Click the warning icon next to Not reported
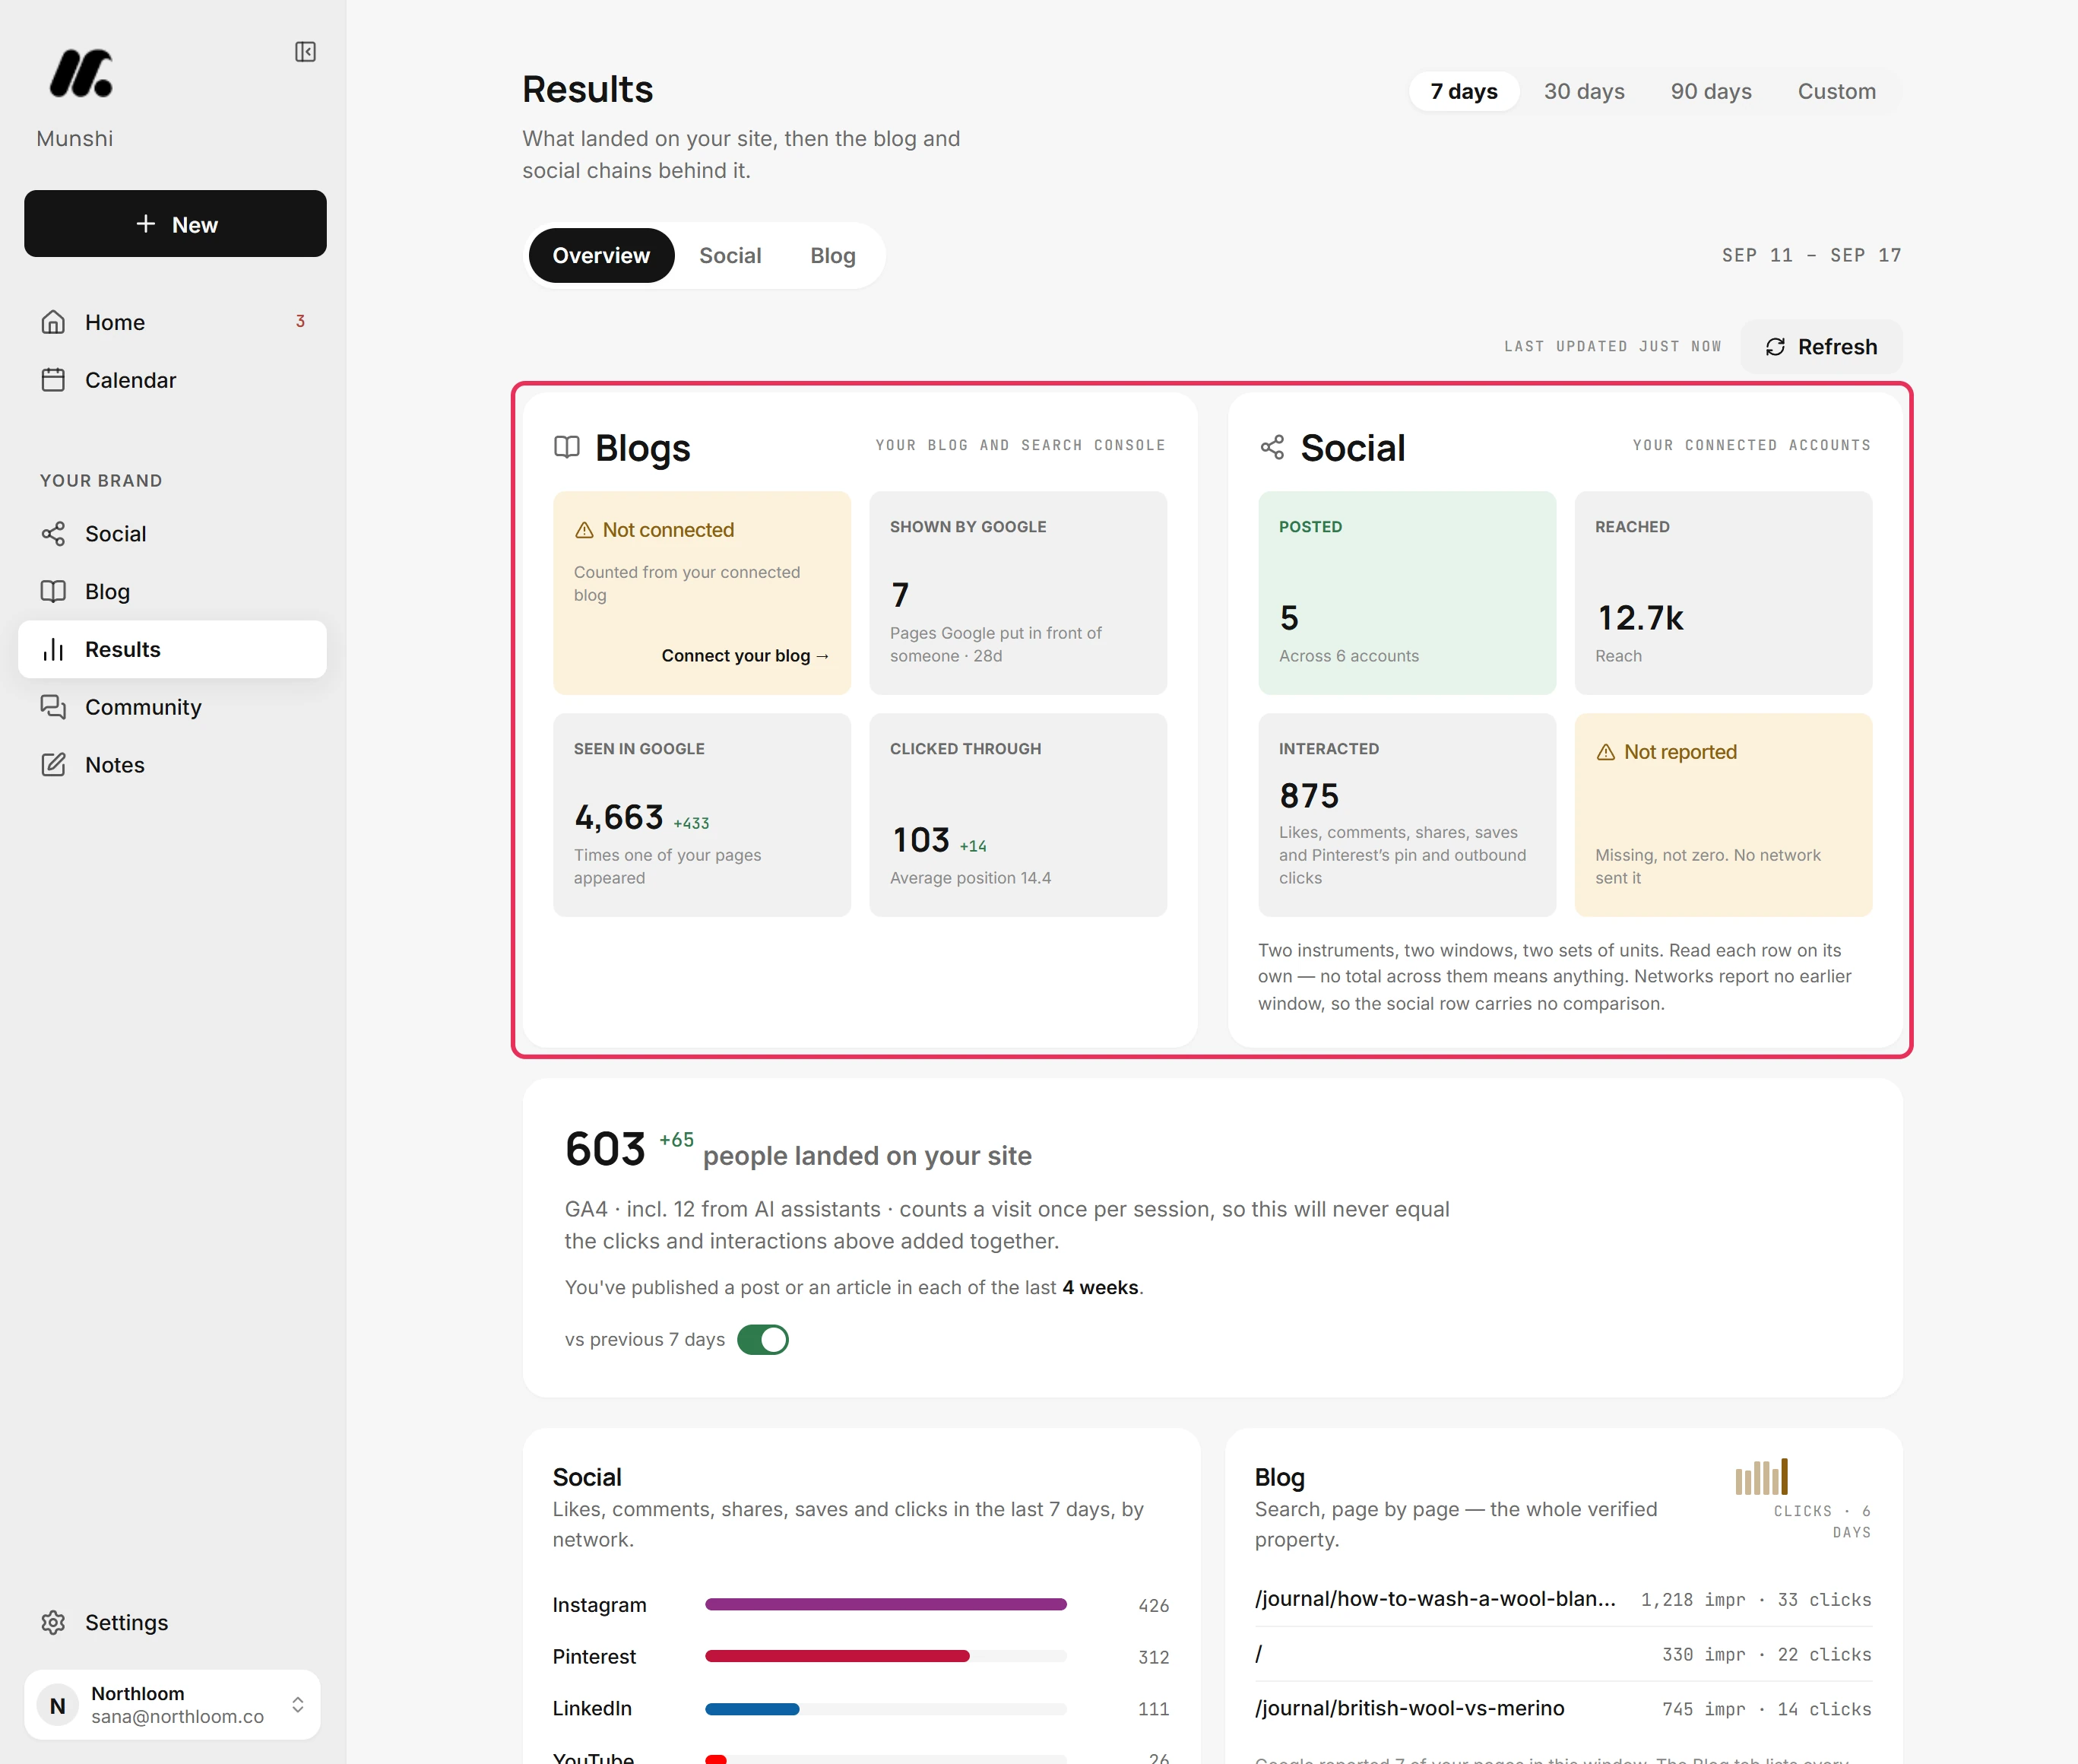 tap(1605, 752)
